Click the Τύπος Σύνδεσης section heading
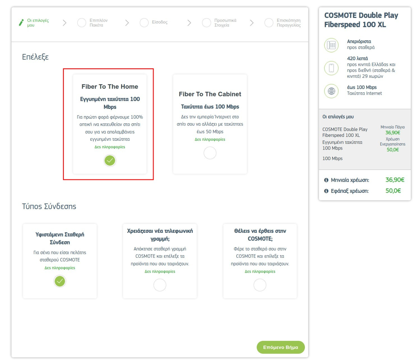This screenshot has height=361, width=417. 49,206
